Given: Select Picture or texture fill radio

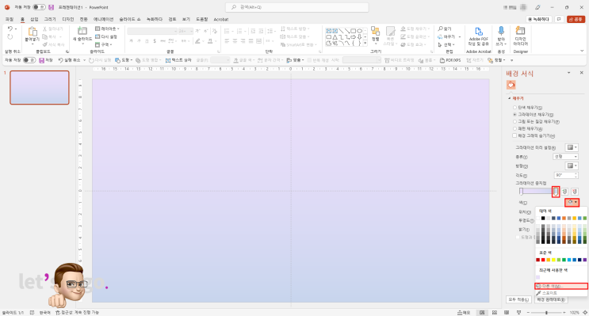Looking at the screenshot, I should point(515,122).
